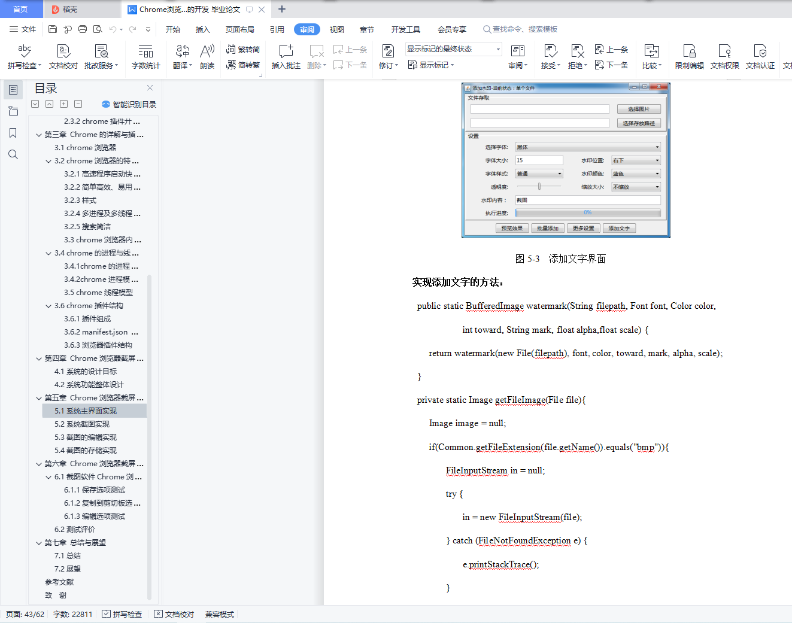Open Print Preview from the quick toolbar
Screen dimensions: 792x623
pos(98,29)
